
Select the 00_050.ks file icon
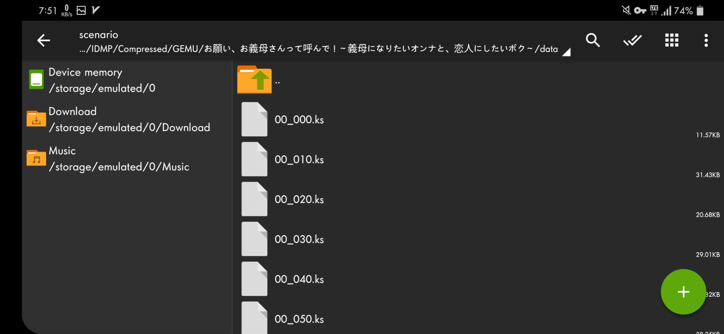pos(254,318)
